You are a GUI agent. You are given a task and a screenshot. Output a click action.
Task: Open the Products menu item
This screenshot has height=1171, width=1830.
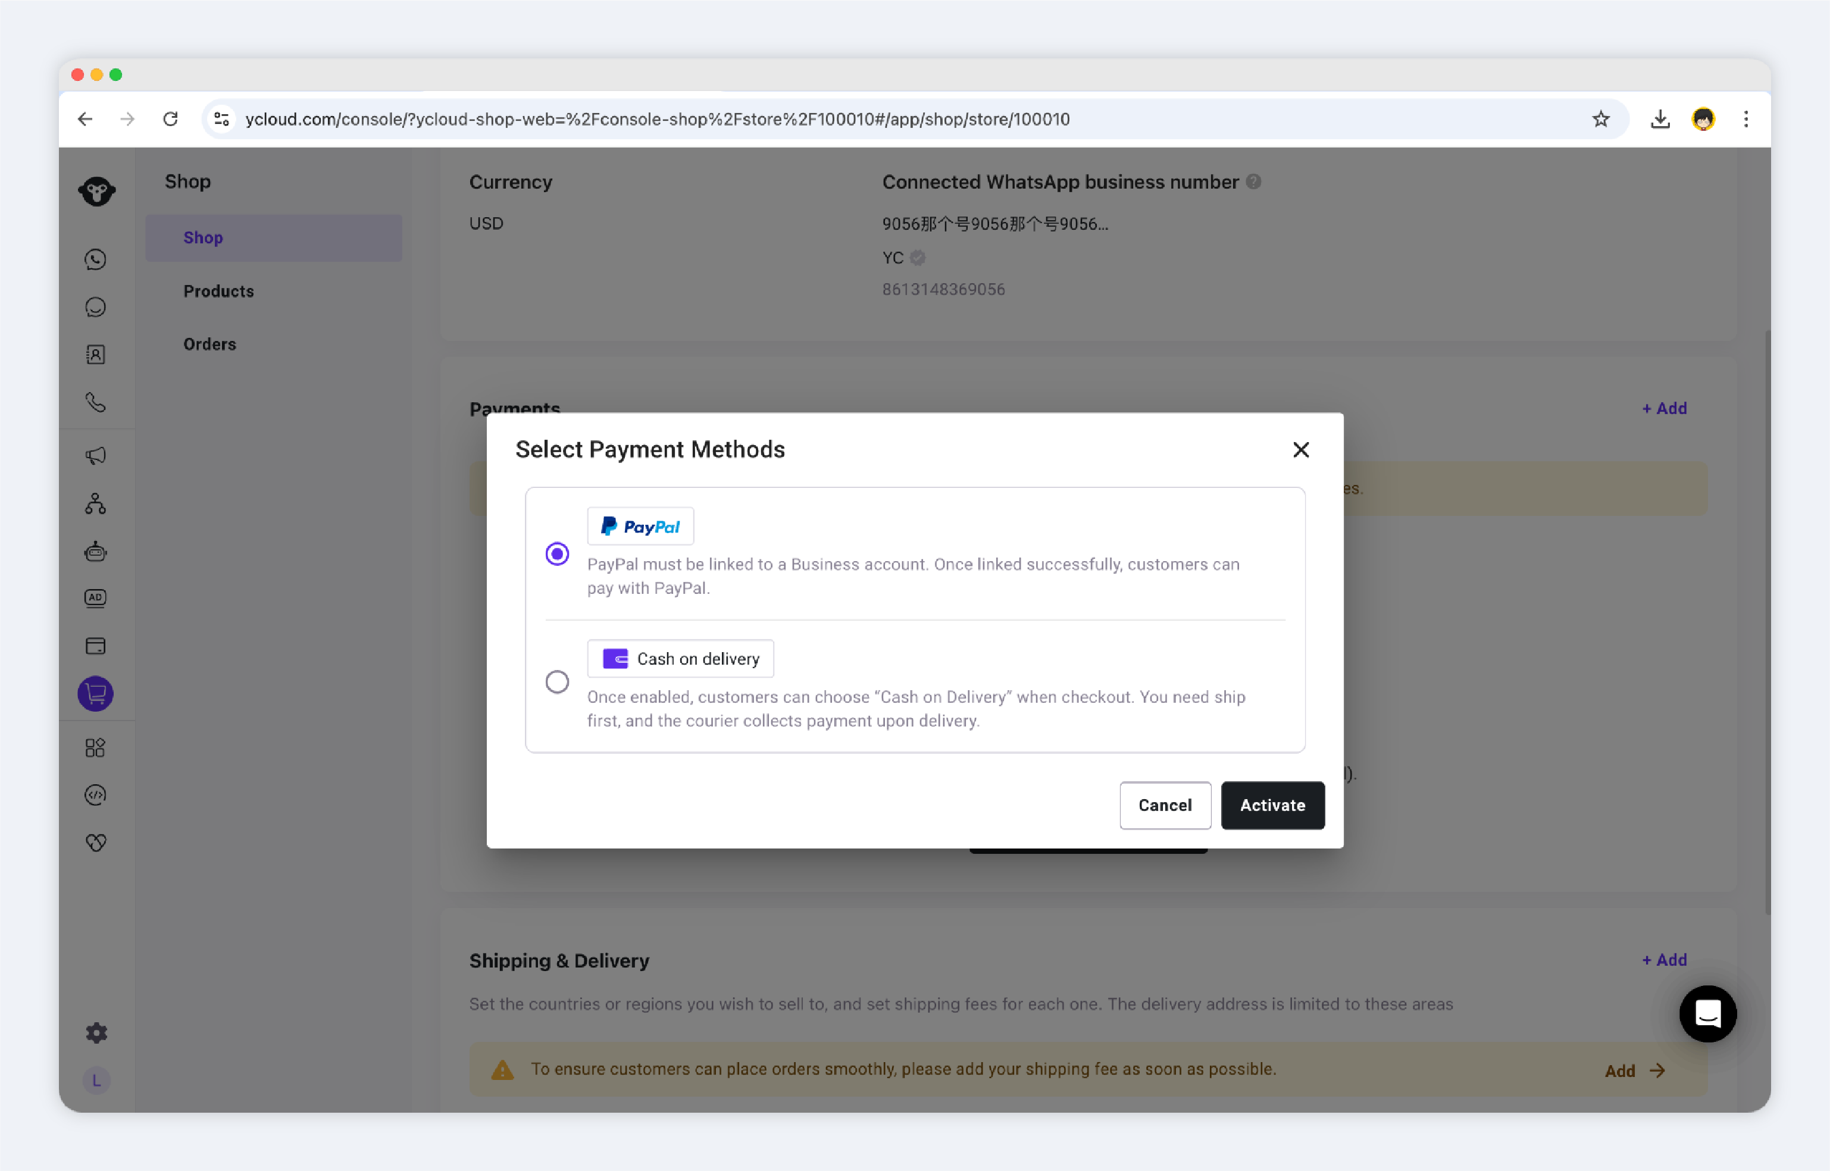pos(218,291)
